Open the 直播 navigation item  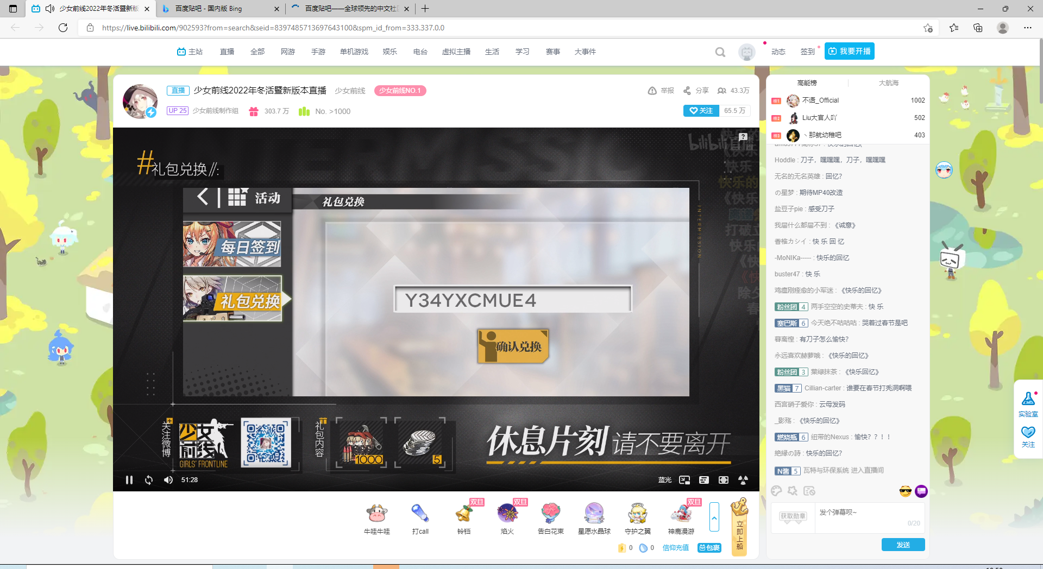pos(227,52)
